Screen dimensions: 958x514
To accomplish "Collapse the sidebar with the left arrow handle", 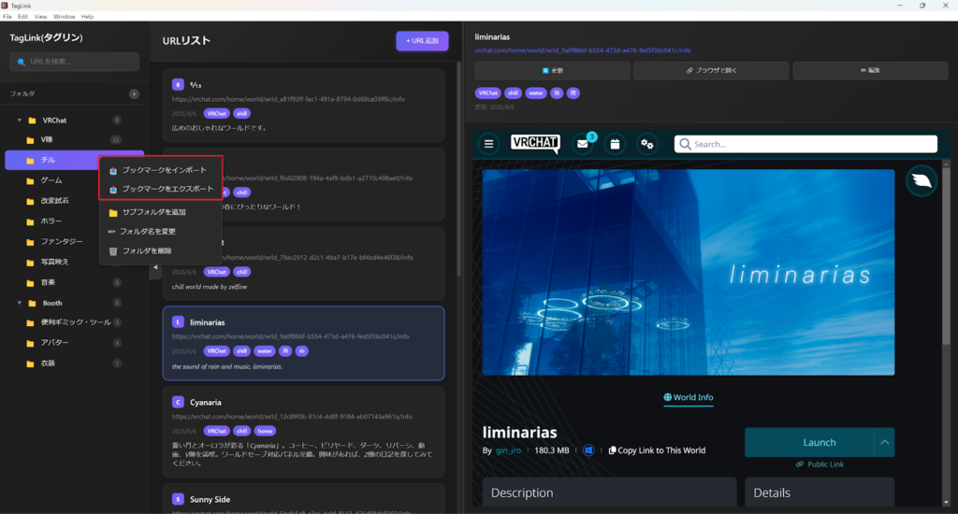I will point(155,267).
